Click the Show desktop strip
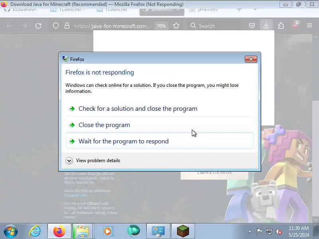Viewport: 319px width, 239px height. (x=316, y=231)
